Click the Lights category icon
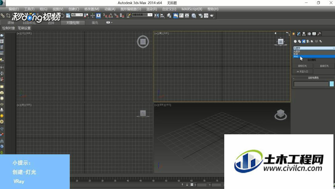Image resolution: width=335 pixels, height=189 pixels. point(304,41)
